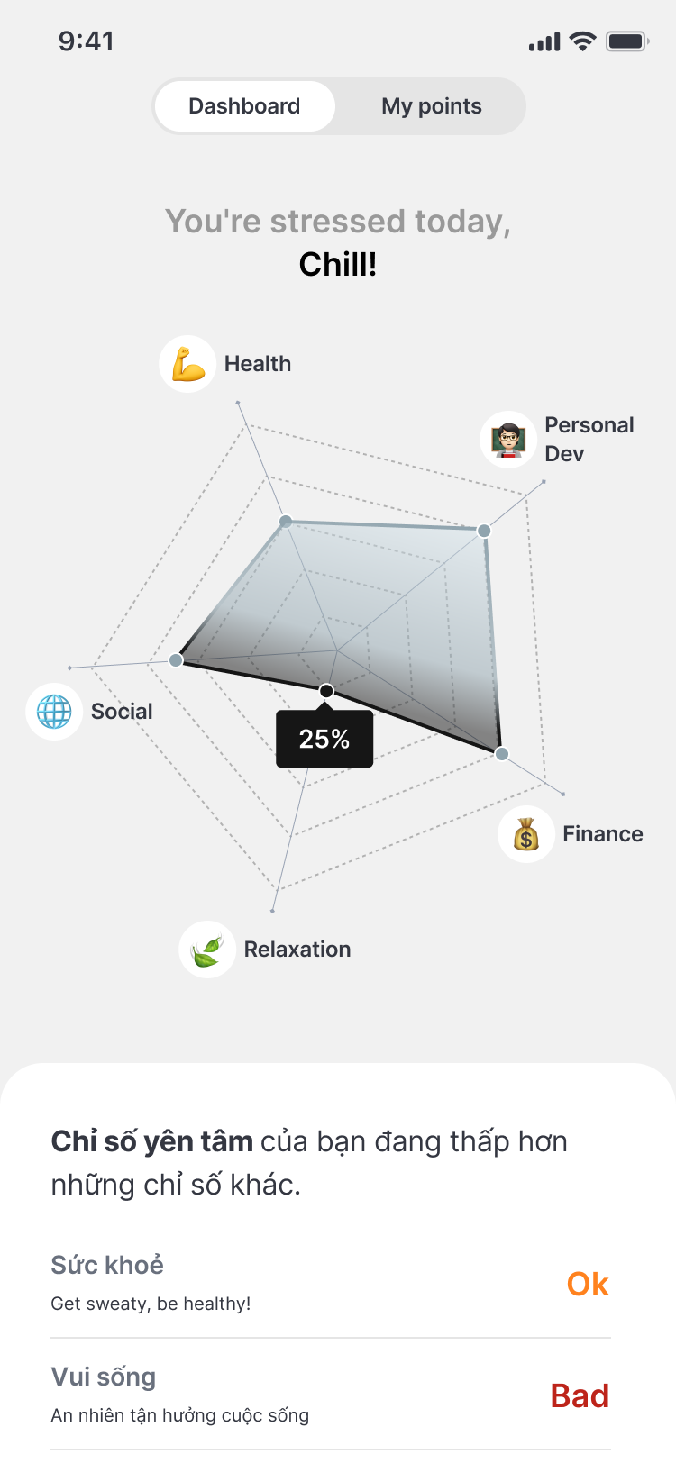Viewport: 676px width, 1463px height.
Task: Click the Finance chart data point
Action: [x=502, y=753]
